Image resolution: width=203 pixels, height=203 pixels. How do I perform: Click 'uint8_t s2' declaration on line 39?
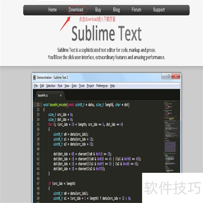pyautogui.click(x=60, y=144)
